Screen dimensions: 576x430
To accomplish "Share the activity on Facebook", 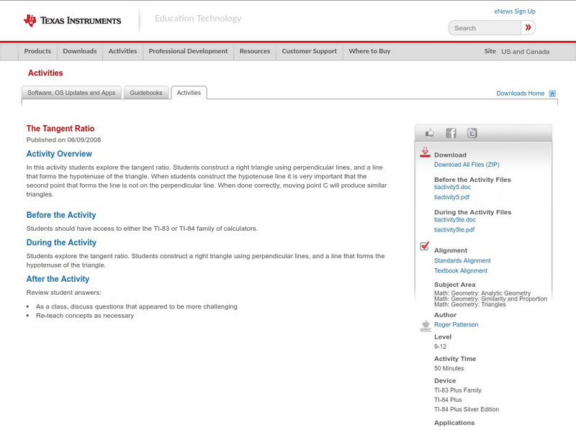I will coord(451,132).
